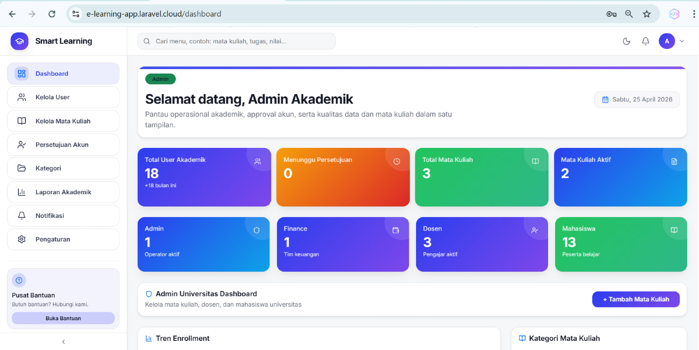Click the '+18 bulan ini' text
The height and width of the screenshot is (350, 699).
pos(161,185)
